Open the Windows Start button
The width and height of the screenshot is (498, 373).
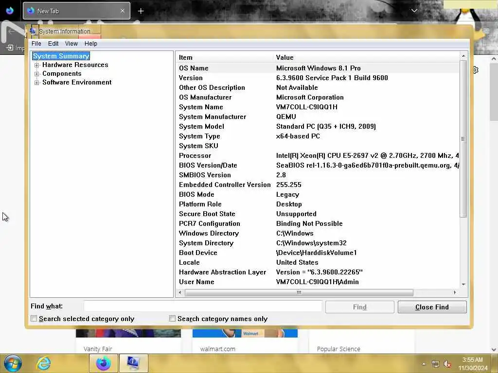[x=13, y=363]
